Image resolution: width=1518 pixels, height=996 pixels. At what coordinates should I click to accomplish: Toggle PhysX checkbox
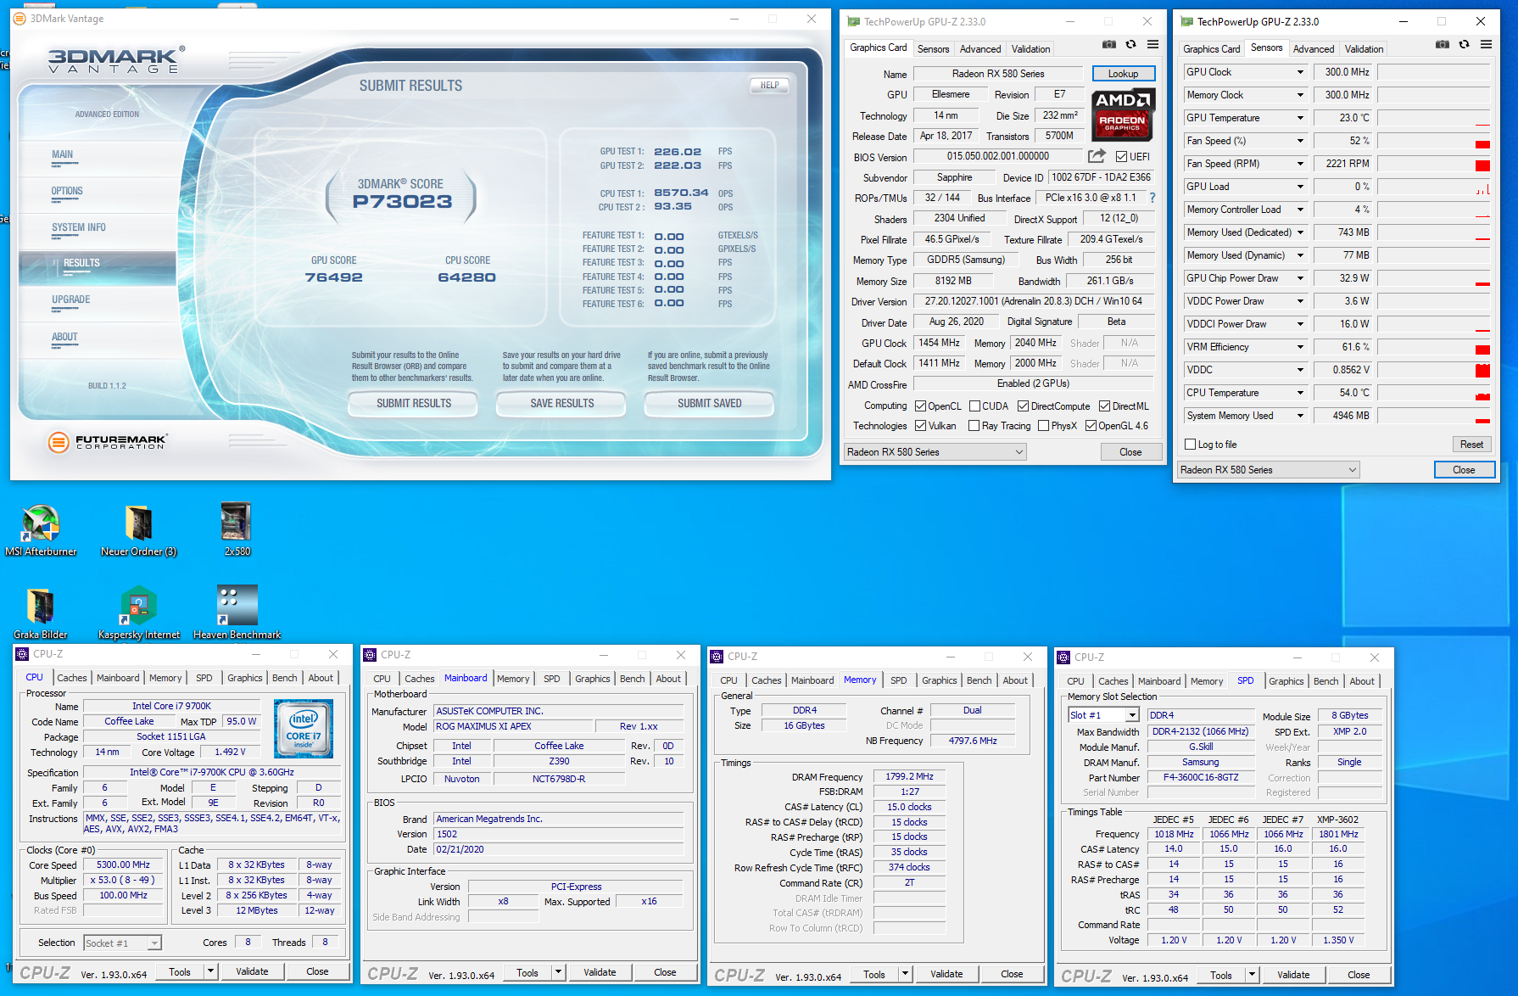(x=1044, y=426)
